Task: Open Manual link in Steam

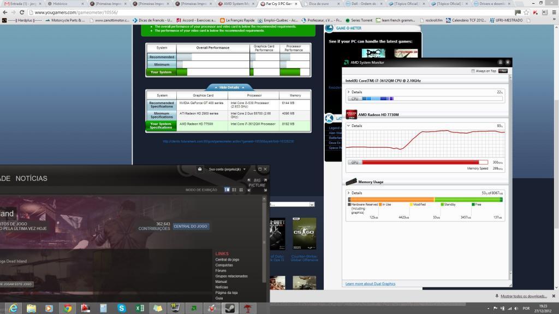Action: [221, 282]
